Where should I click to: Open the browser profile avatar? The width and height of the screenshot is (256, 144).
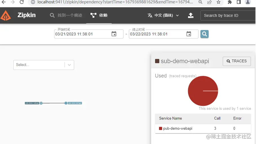[248, 2]
